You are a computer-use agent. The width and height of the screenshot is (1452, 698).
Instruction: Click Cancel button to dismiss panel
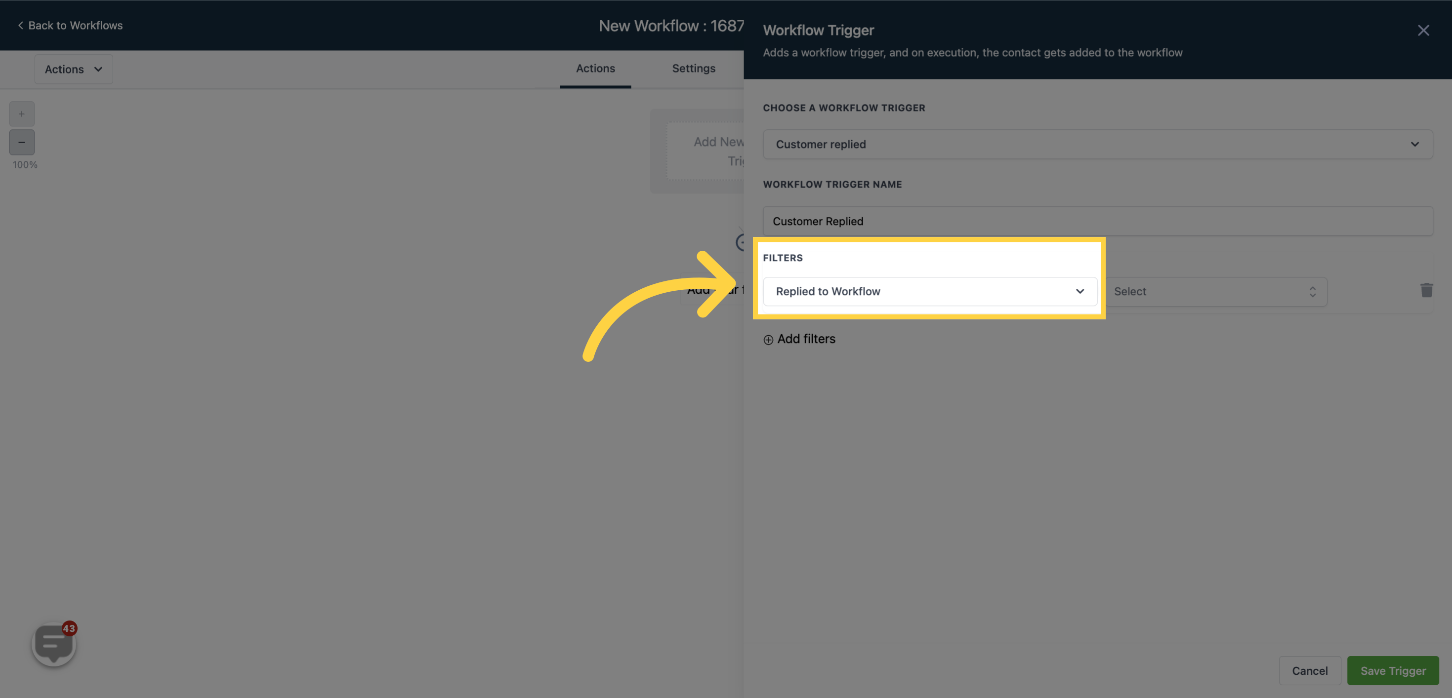(x=1310, y=670)
